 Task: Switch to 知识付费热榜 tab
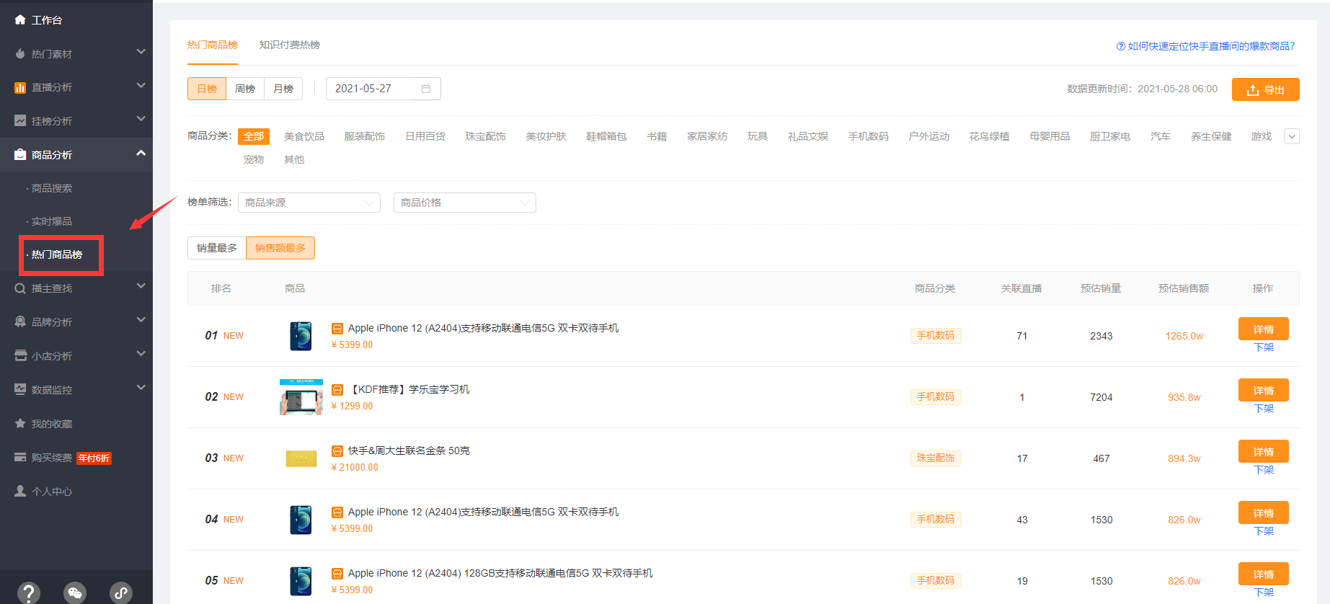(290, 45)
